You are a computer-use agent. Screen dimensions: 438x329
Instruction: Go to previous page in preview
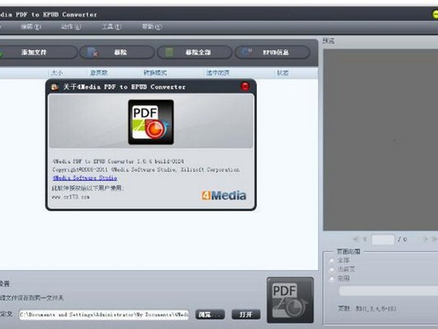coord(364,239)
